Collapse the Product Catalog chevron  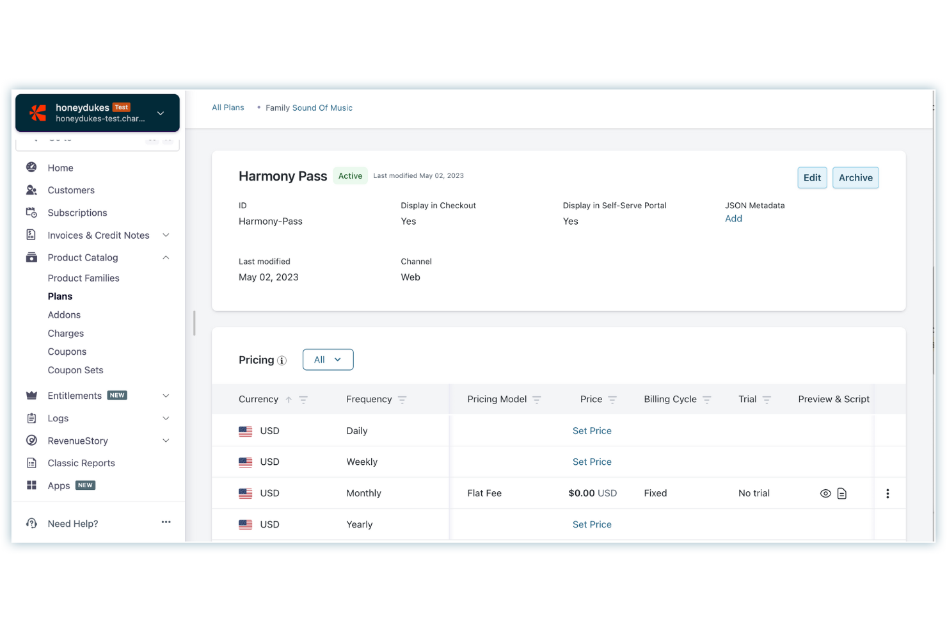(x=166, y=257)
